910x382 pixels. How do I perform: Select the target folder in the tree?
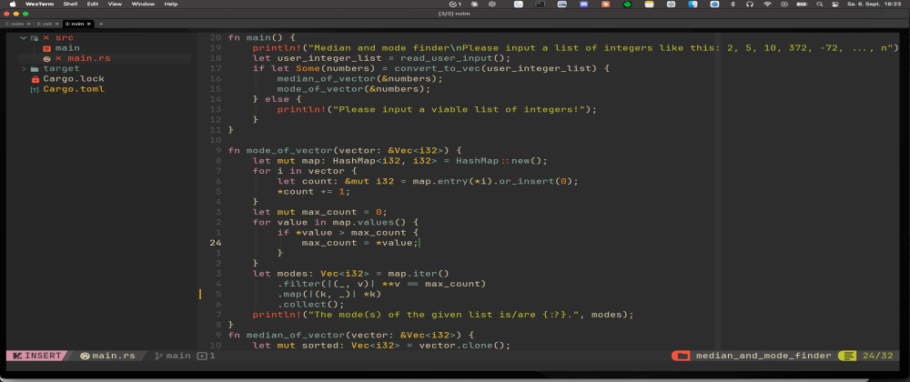point(61,68)
